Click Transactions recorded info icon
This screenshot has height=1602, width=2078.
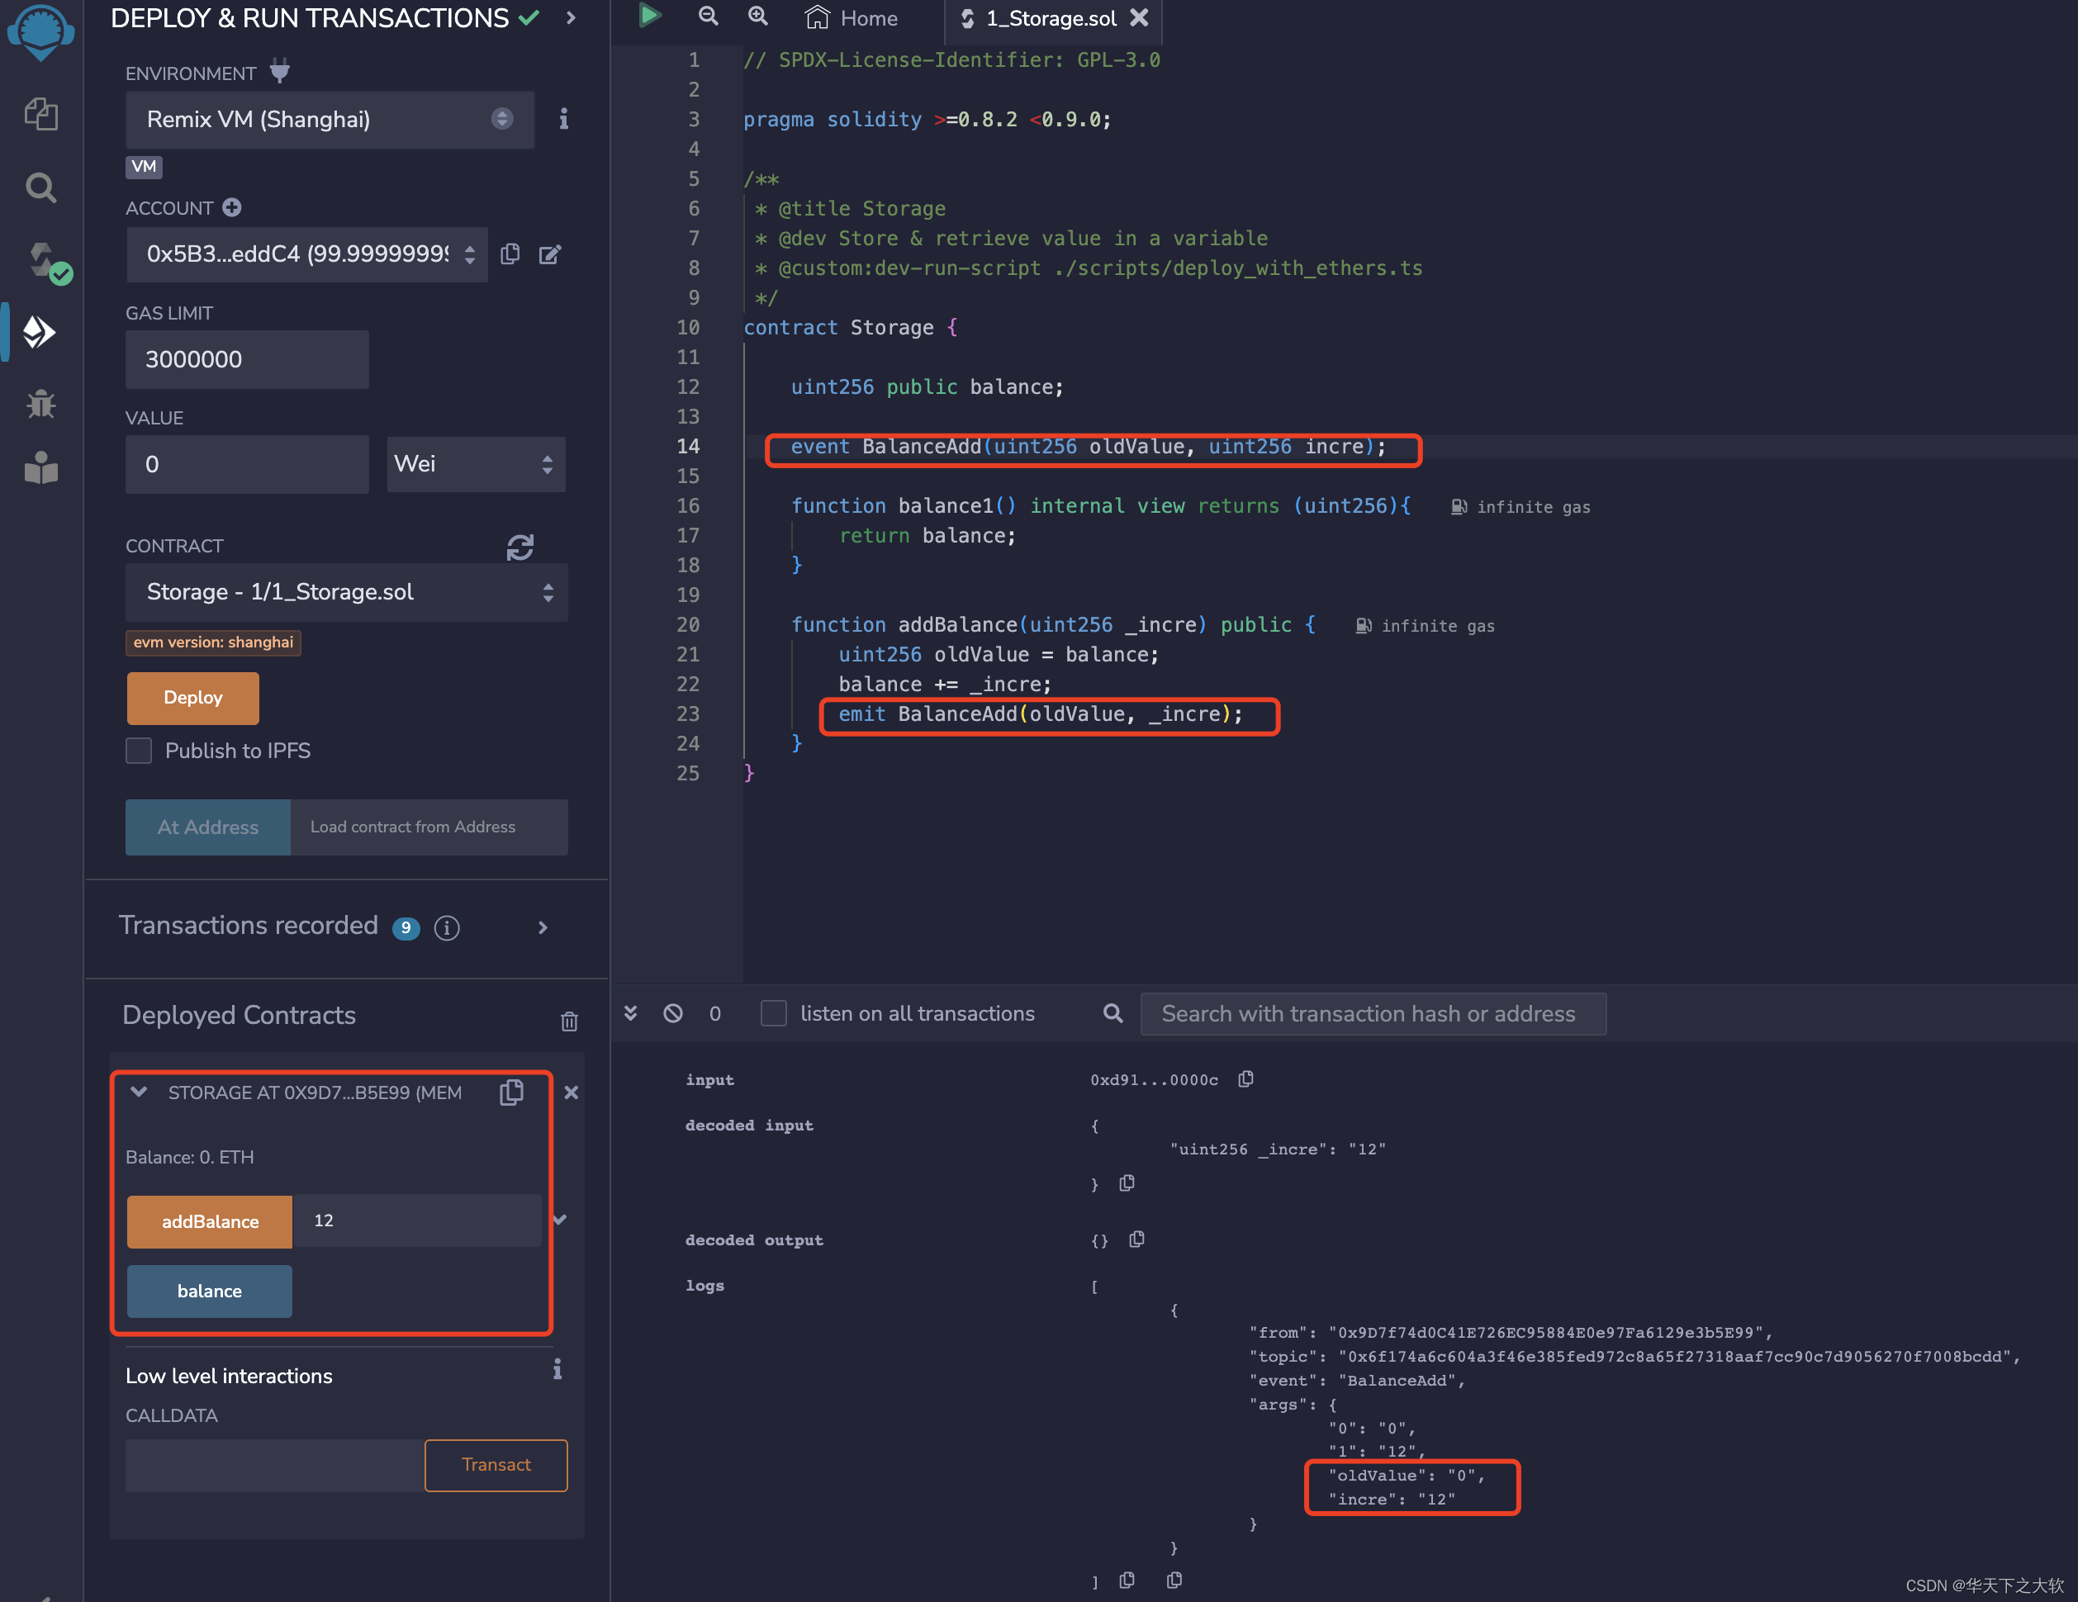pos(446,927)
